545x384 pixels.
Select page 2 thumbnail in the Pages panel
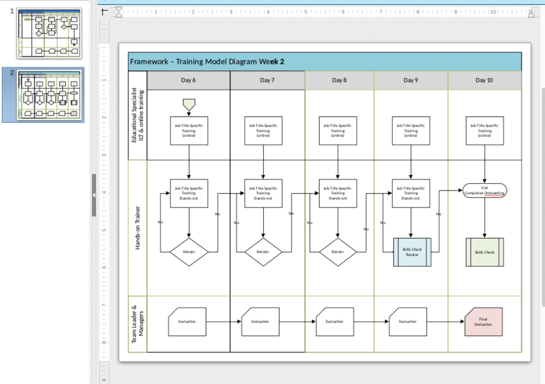pos(51,96)
